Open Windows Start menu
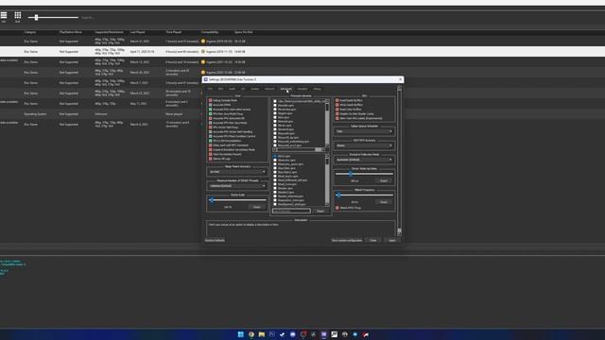 click(x=241, y=334)
